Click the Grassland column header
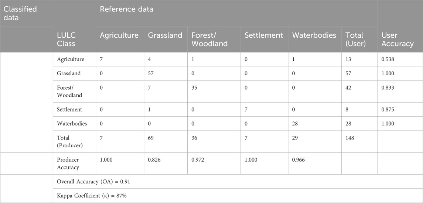This screenshot has height=203, width=423. point(166,39)
